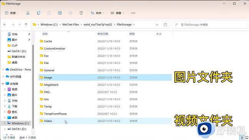This screenshot has width=249, height=140.
Task: Click the Copy icon in toolbar
Action: click(x=38, y=13)
